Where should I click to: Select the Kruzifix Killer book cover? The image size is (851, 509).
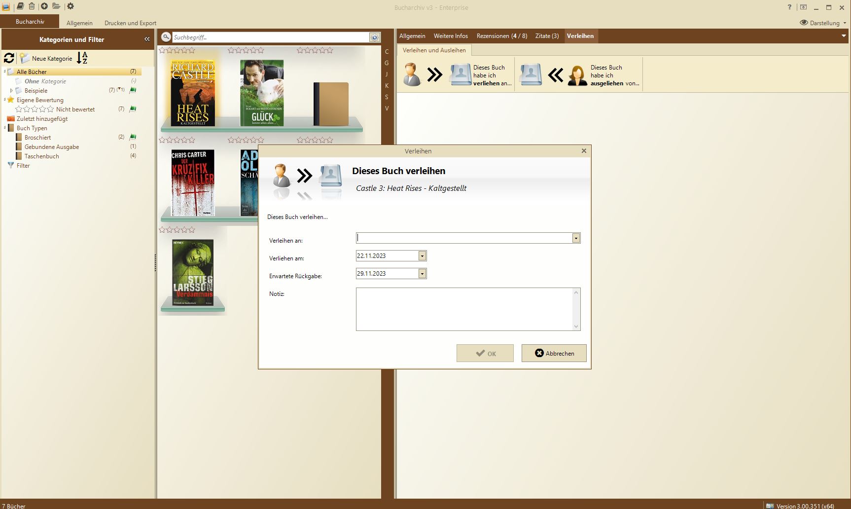click(193, 183)
